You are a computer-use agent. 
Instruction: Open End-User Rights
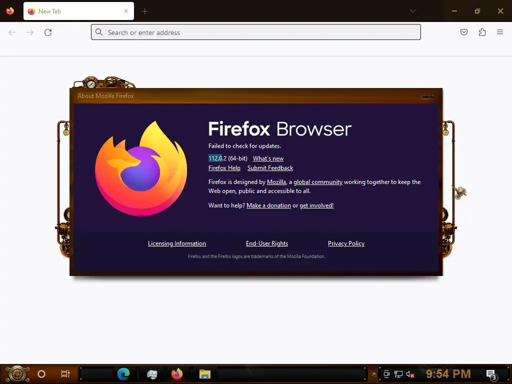pyautogui.click(x=267, y=243)
